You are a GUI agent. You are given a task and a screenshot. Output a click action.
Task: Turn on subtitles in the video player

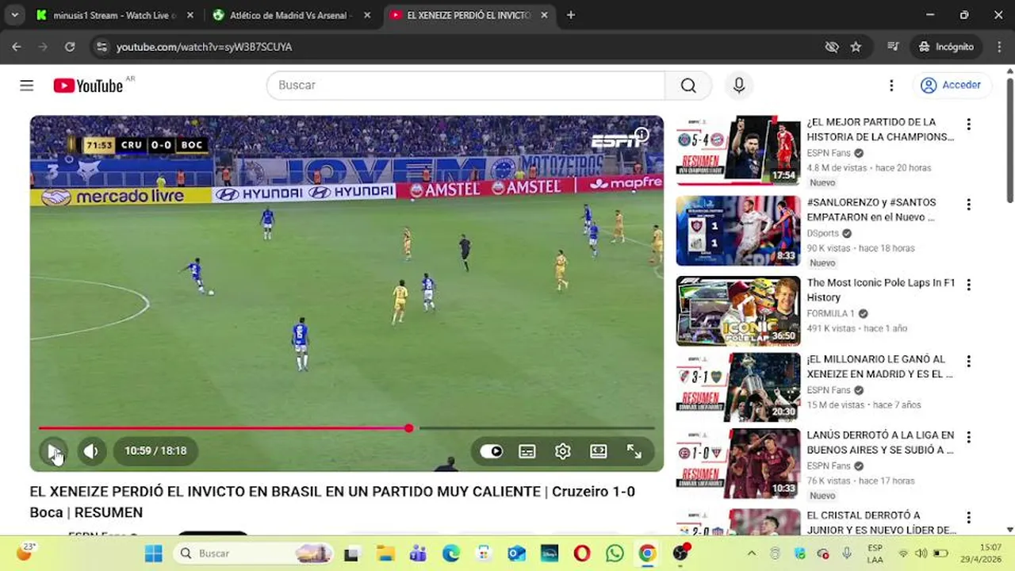pos(527,451)
